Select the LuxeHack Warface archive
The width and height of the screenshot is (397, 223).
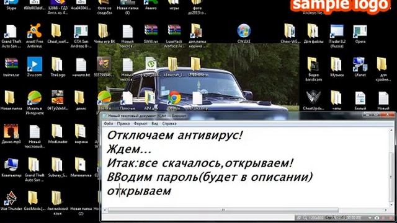tap(174, 31)
